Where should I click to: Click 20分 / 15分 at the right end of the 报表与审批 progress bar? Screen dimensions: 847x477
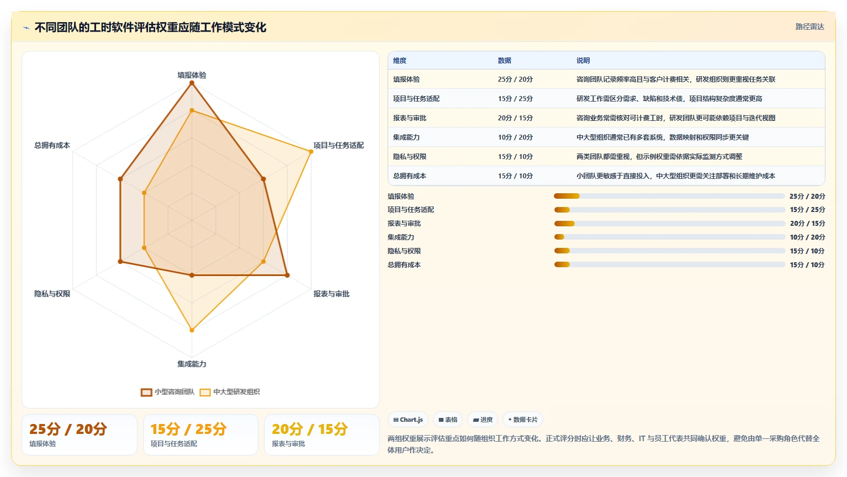[807, 224]
